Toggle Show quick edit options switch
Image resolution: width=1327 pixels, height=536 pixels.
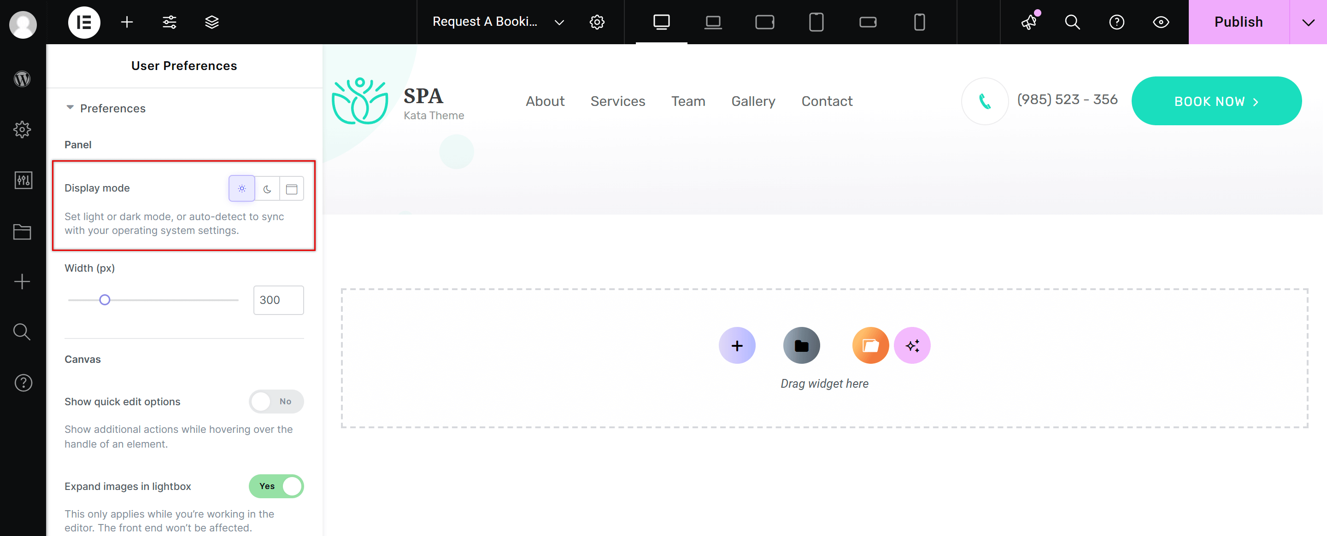(x=276, y=402)
